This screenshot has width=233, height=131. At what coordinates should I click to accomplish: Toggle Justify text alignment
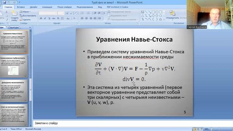pos(95,19)
